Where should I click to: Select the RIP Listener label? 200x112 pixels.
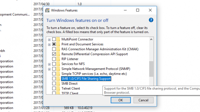click(70, 59)
